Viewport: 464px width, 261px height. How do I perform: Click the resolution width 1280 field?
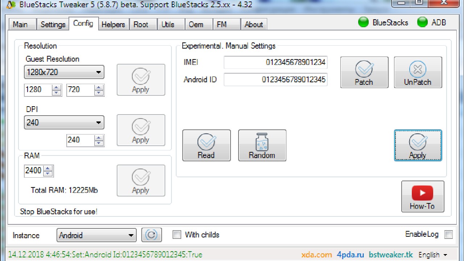pyautogui.click(x=38, y=90)
